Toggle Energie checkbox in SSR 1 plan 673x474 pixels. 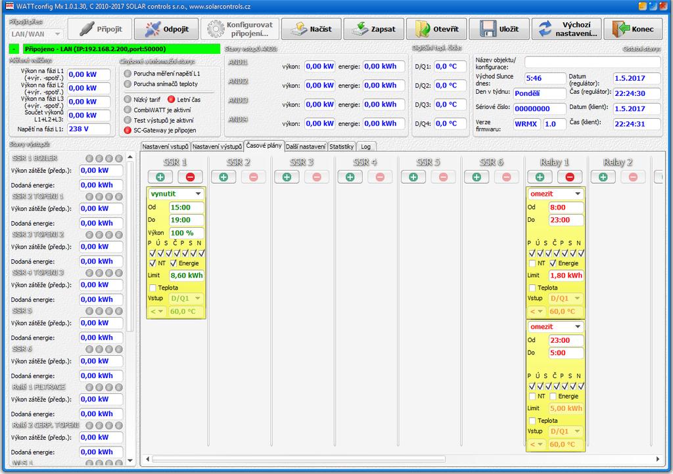(174, 263)
